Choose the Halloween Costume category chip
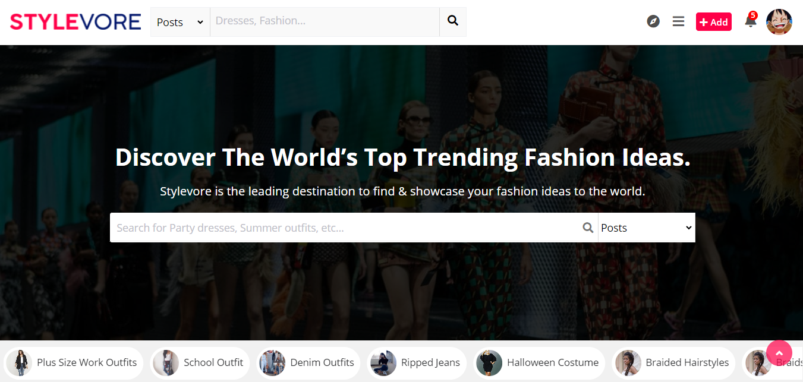This screenshot has height=382, width=803. click(552, 362)
